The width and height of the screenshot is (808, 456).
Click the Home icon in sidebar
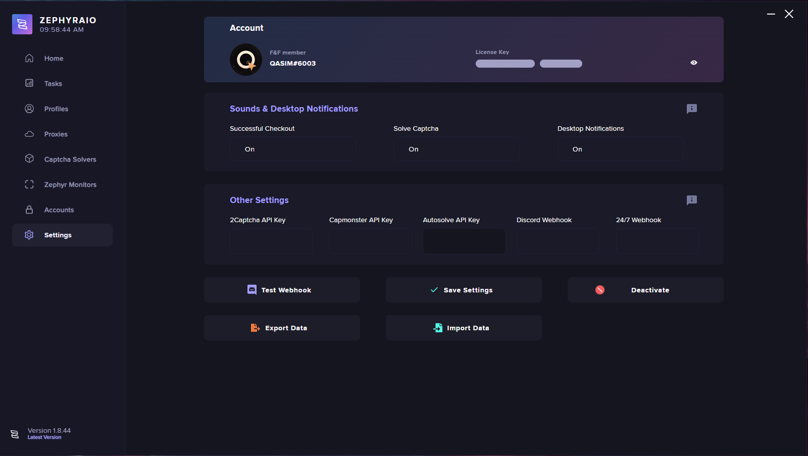29,58
